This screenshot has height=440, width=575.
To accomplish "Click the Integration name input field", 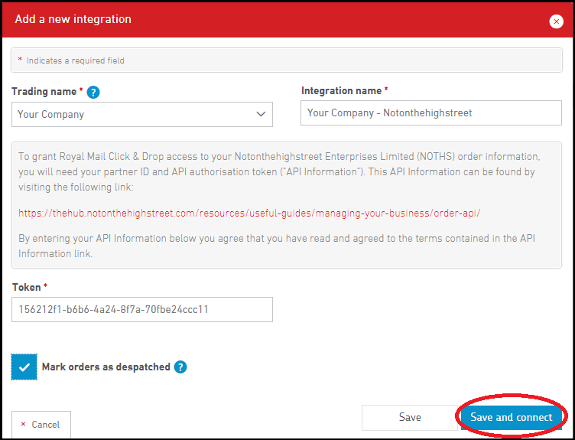I will [x=431, y=113].
